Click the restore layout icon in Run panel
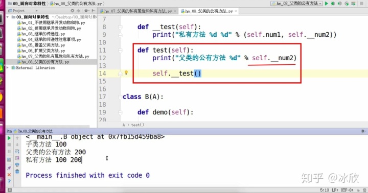 pos(9,160)
